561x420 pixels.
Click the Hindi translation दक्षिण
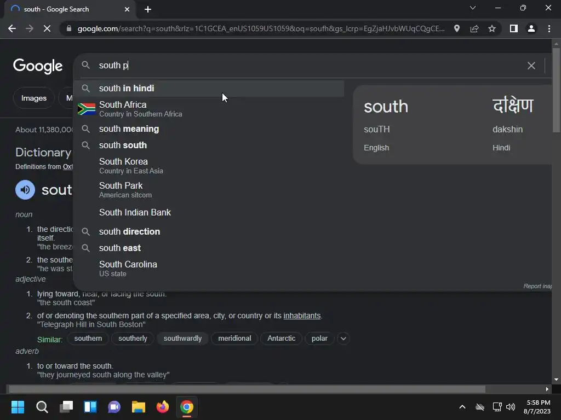click(513, 106)
